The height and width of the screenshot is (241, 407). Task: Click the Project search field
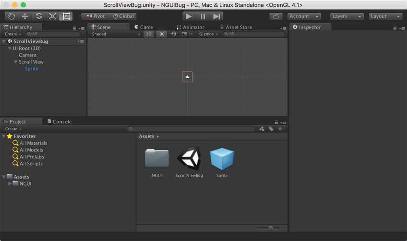tap(191, 129)
